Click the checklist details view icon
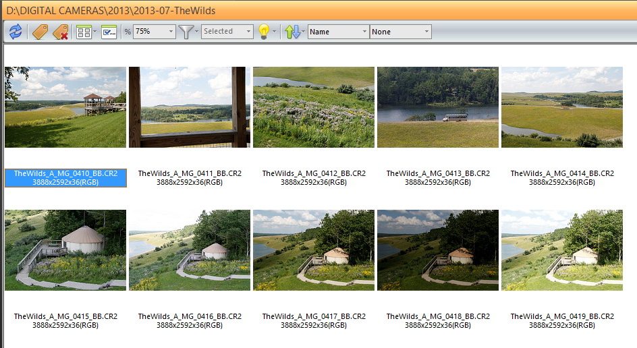The image size is (637, 348). 109,32
